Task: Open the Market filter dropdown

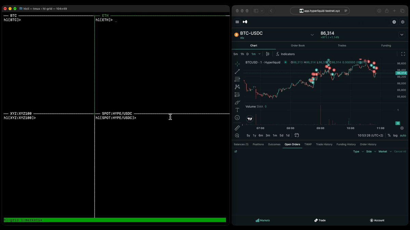Action: pyautogui.click(x=385, y=151)
